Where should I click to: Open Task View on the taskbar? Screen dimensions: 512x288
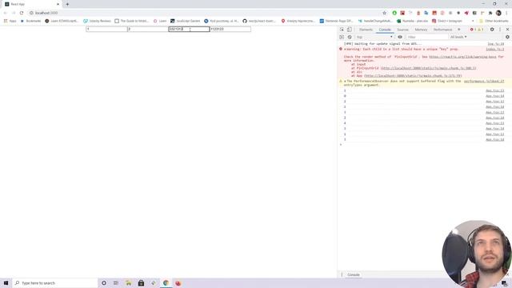click(116, 283)
